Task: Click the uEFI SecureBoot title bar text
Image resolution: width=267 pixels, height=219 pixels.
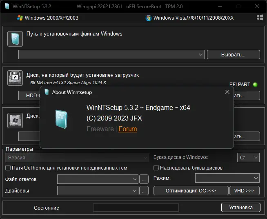Action: coord(144,7)
